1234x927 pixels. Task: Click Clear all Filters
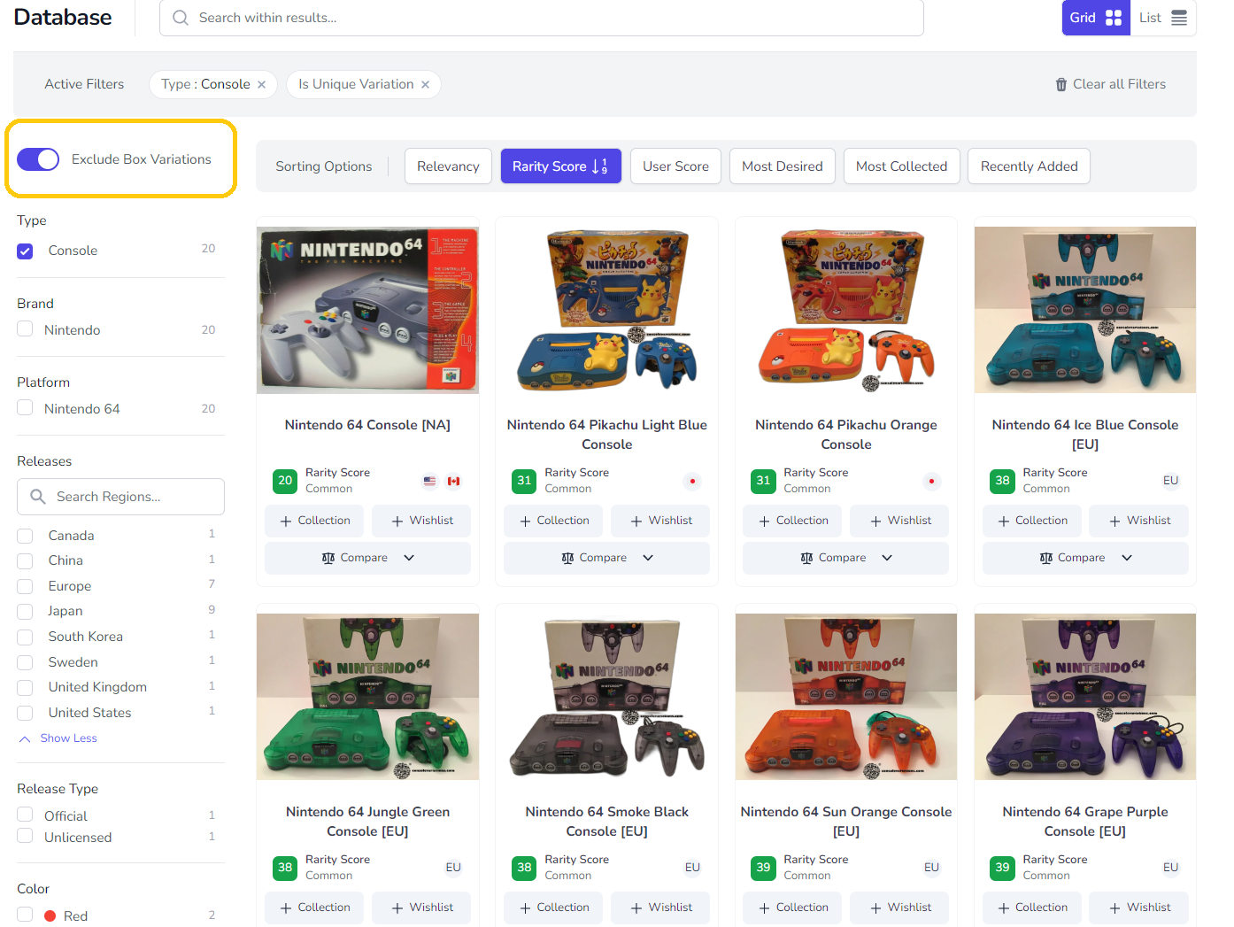(x=1110, y=85)
